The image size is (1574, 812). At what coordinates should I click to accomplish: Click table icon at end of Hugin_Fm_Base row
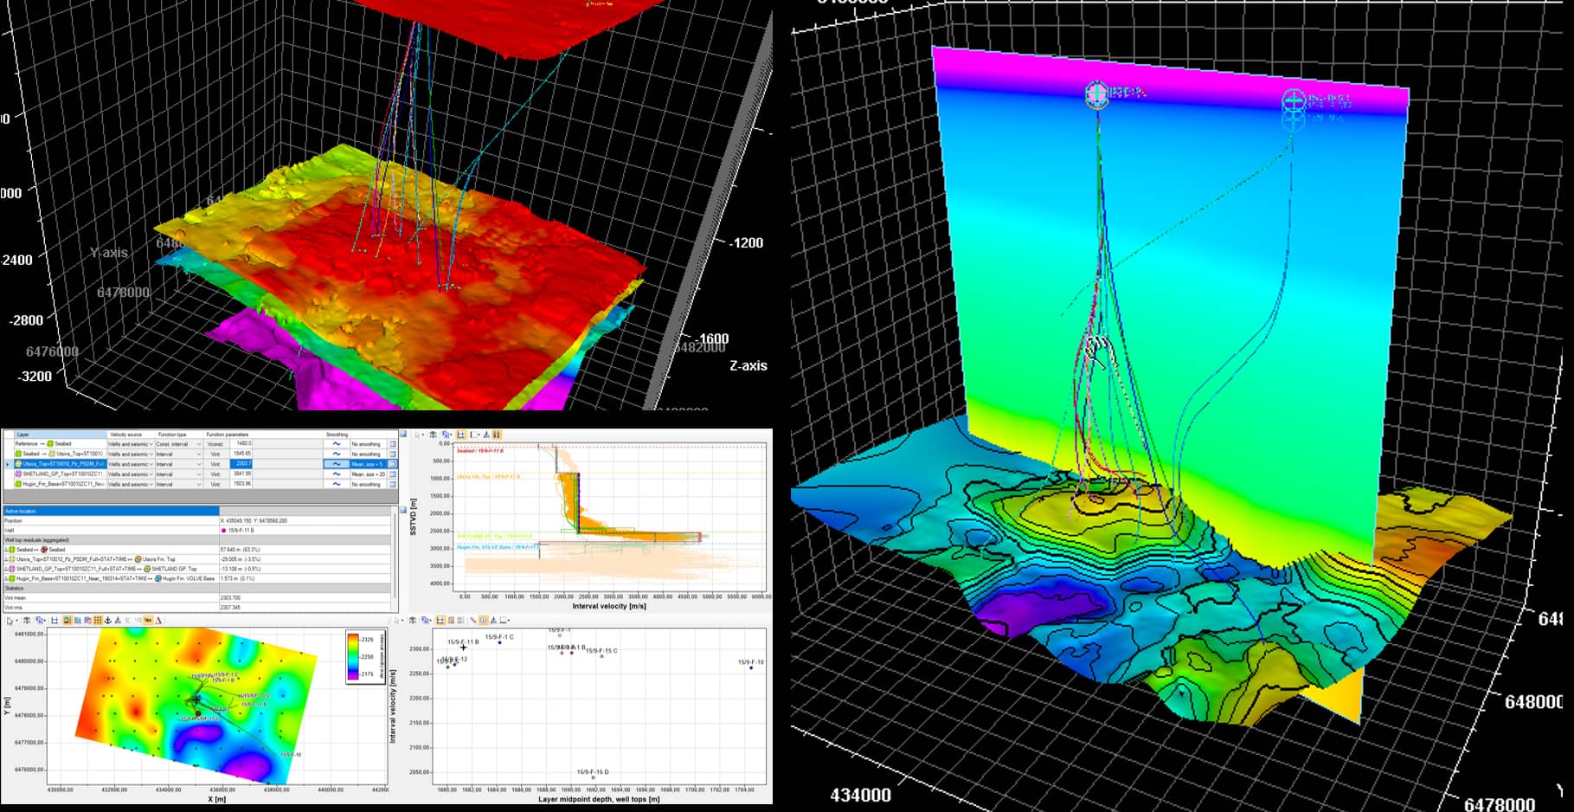[392, 484]
